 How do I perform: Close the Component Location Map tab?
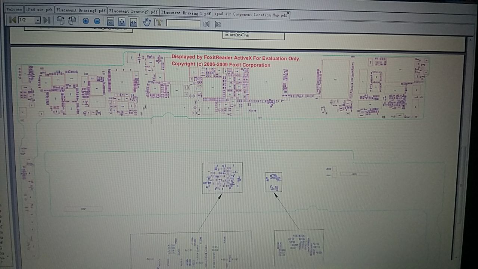point(288,13)
